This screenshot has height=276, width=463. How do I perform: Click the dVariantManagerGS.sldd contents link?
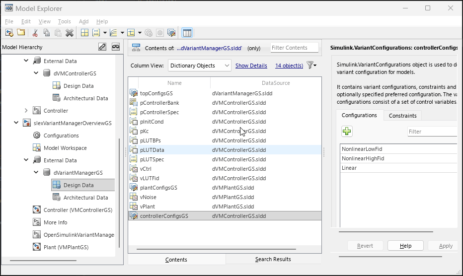tap(209, 48)
